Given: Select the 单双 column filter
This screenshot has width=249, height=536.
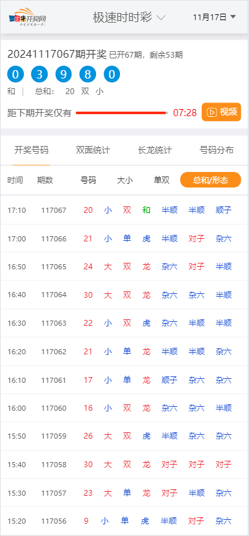Looking at the screenshot, I should 161,180.
